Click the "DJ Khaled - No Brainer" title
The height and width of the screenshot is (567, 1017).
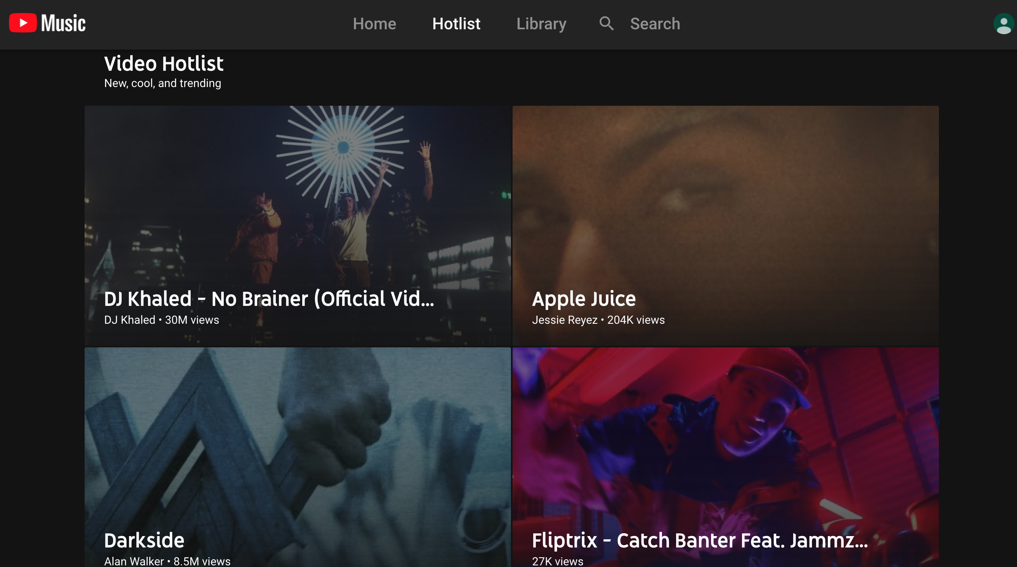click(269, 299)
